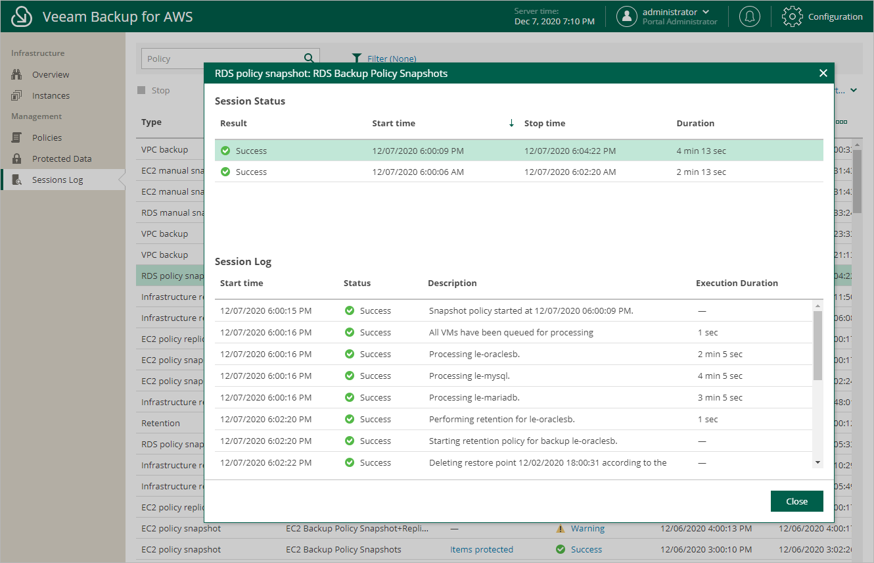This screenshot has width=874, height=563.
Task: Click the 'Retention' row in background table
Action: [160, 423]
